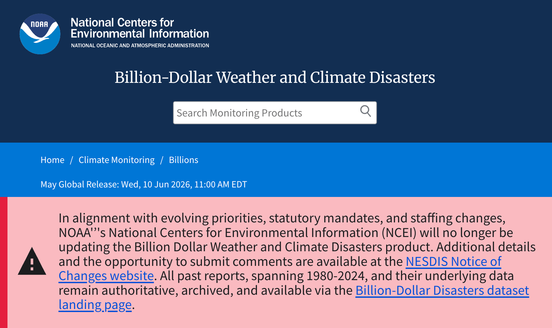Click the May Global Release date notice
The image size is (552, 328).
click(x=144, y=184)
